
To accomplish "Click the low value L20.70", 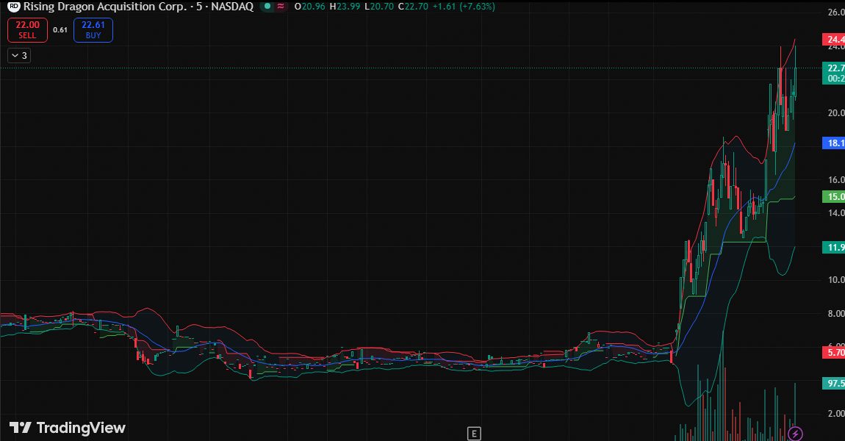I will (379, 7).
